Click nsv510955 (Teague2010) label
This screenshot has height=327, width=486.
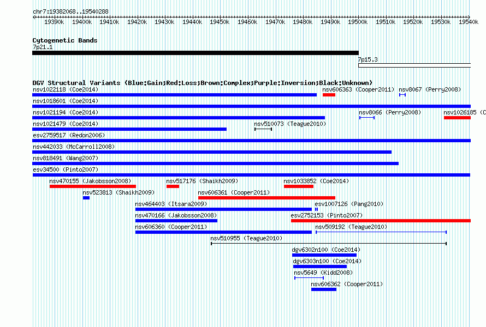(x=246, y=239)
